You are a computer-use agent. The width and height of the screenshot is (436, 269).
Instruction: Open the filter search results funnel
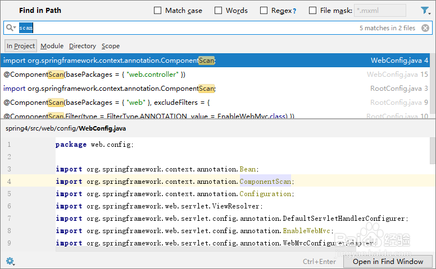click(x=425, y=11)
